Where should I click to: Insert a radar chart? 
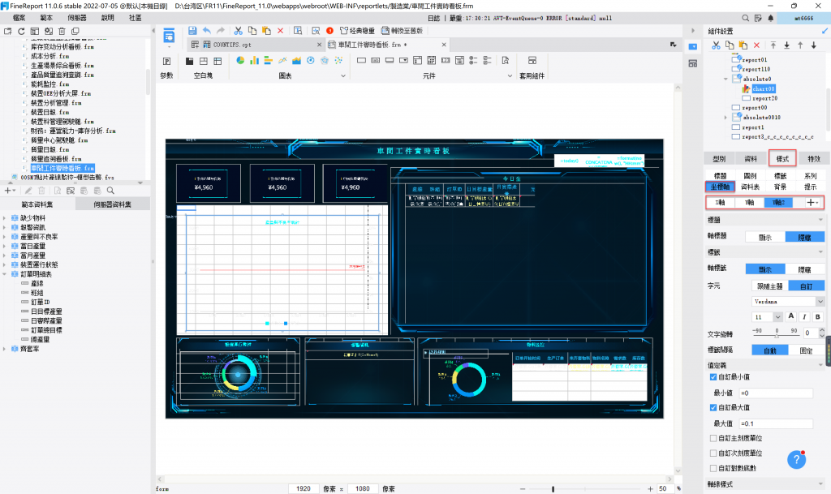point(325,60)
